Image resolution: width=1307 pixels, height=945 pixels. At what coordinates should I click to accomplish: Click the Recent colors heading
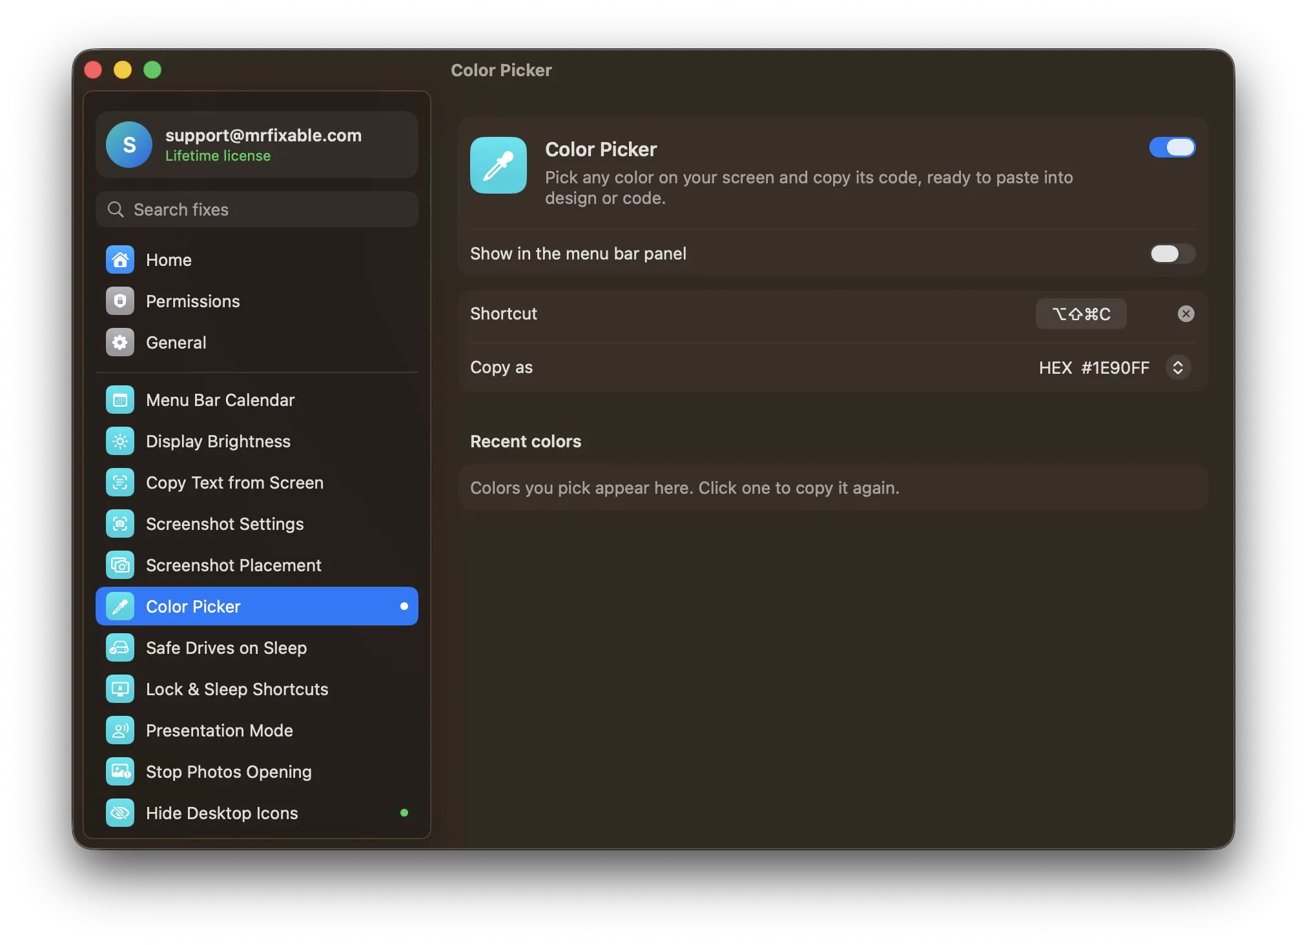click(x=526, y=441)
